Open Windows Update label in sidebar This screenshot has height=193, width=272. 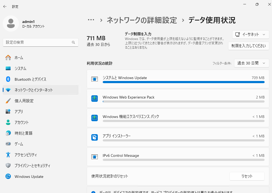[29, 177]
